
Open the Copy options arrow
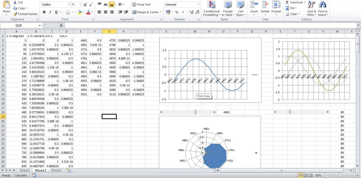tap(27, 8)
